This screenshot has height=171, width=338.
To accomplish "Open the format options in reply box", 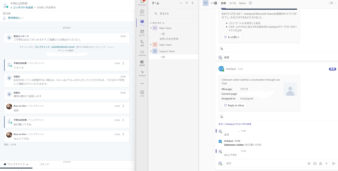I will click(x=309, y=163).
